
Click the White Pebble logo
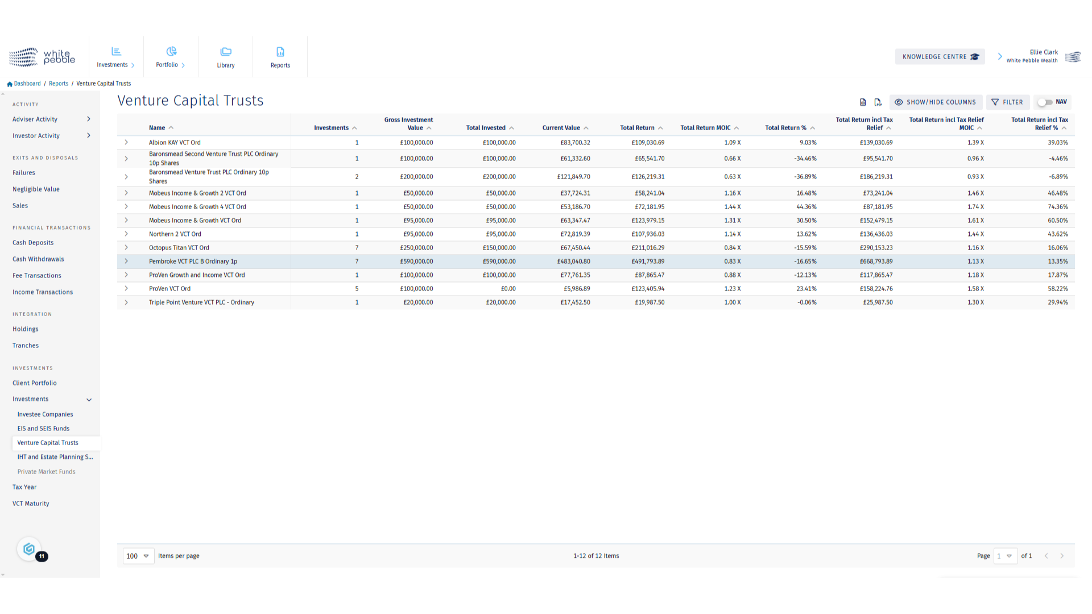pyautogui.click(x=42, y=57)
